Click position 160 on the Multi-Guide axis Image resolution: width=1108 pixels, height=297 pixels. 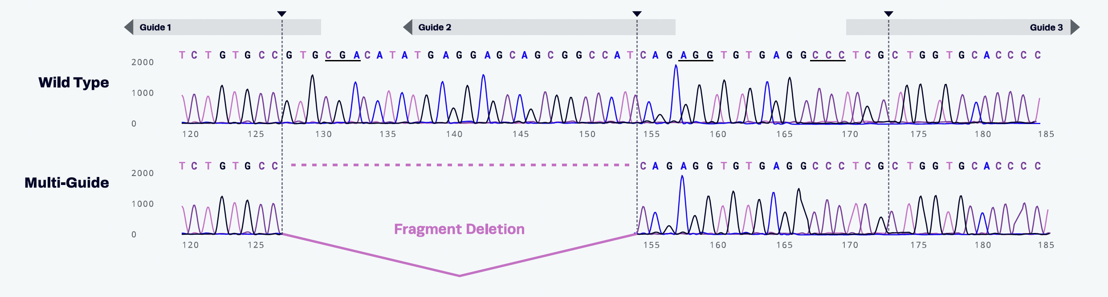(718, 245)
